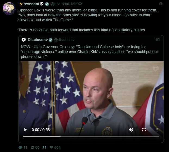Like the post with the heart icon
This screenshot has width=169, height=152.
(x=51, y=147)
